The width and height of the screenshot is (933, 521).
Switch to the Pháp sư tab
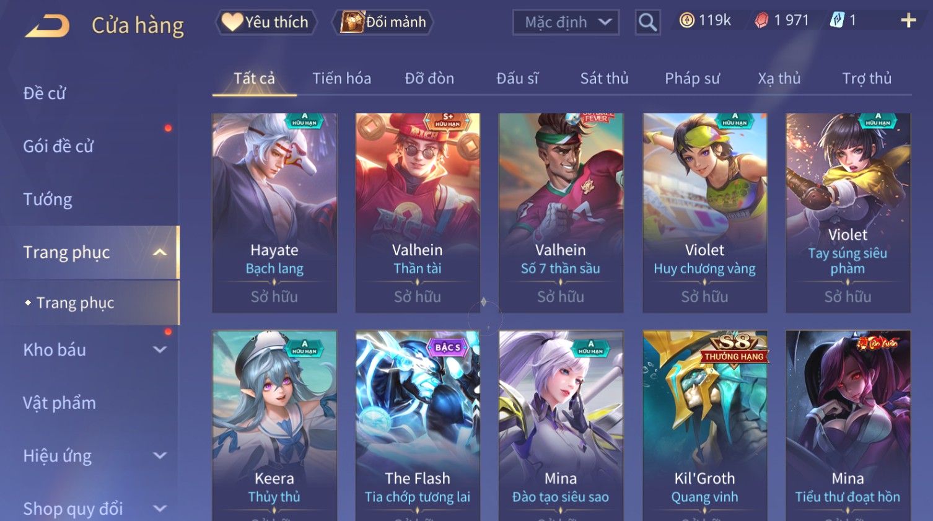point(692,79)
